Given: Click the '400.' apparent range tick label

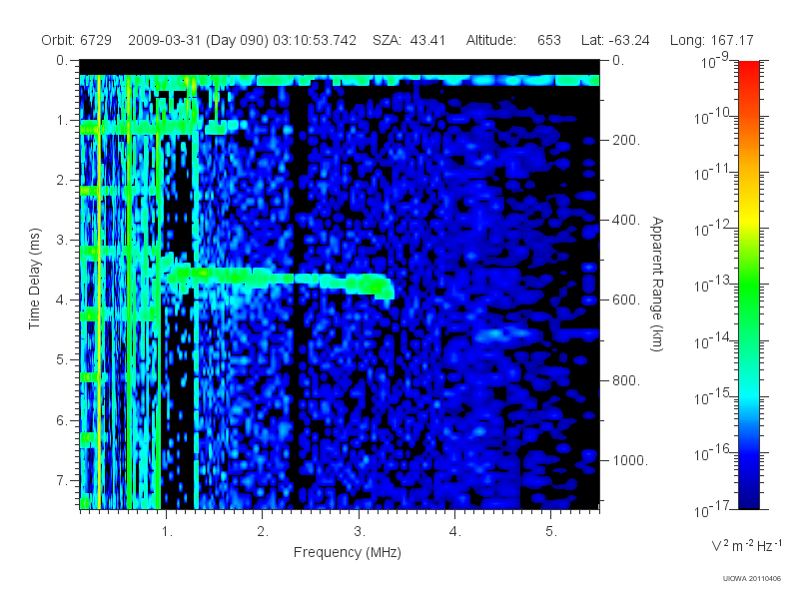Looking at the screenshot, I should pos(626,220).
